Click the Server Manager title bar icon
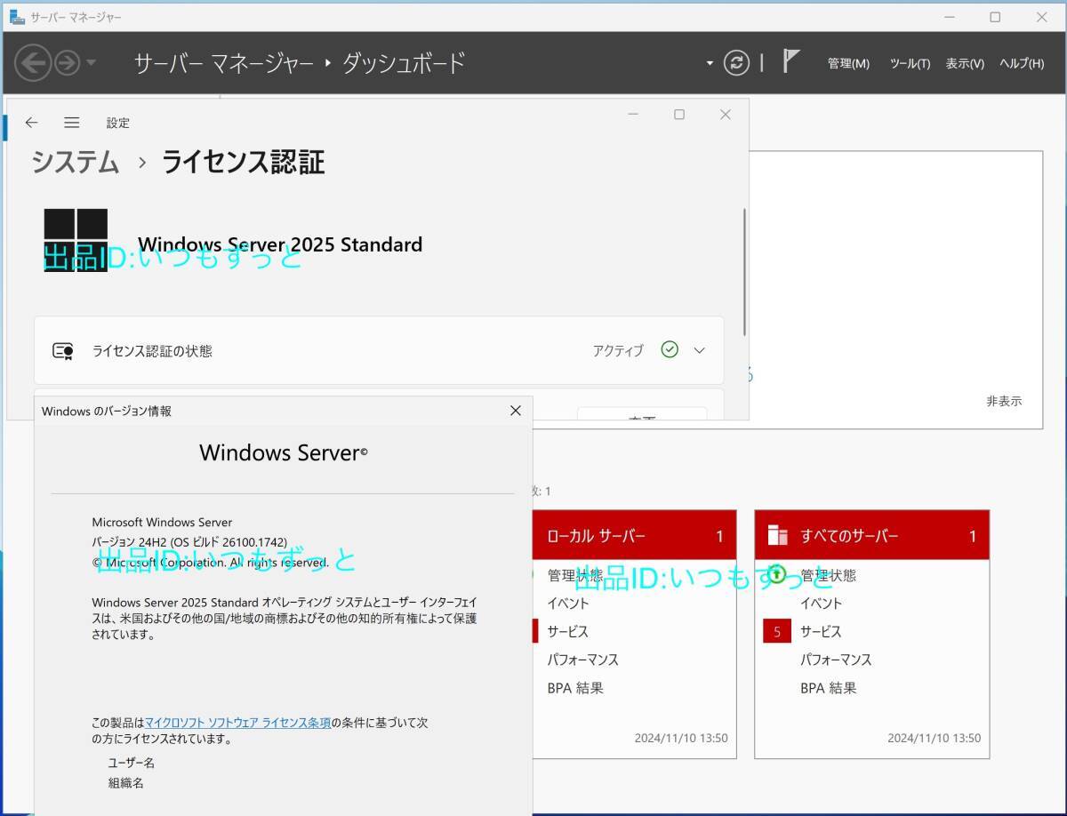1067x816 pixels. click(x=17, y=17)
